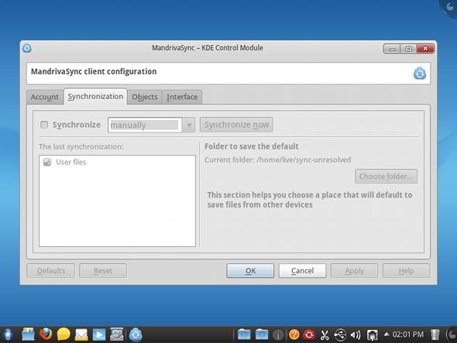Switch to the Account tab
The height and width of the screenshot is (343, 457).
point(45,97)
